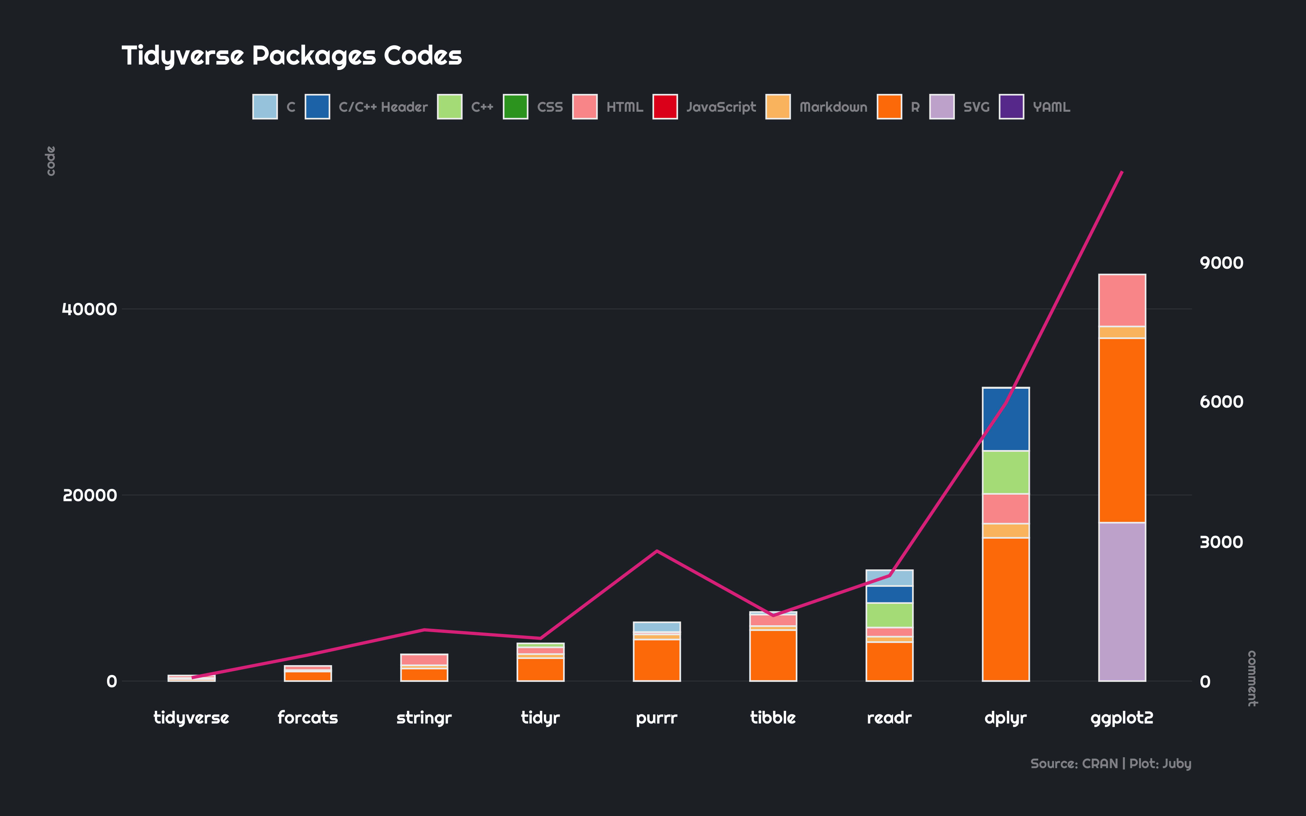Click the dplyr x-axis label
The width and height of the screenshot is (1306, 816).
[1005, 718]
